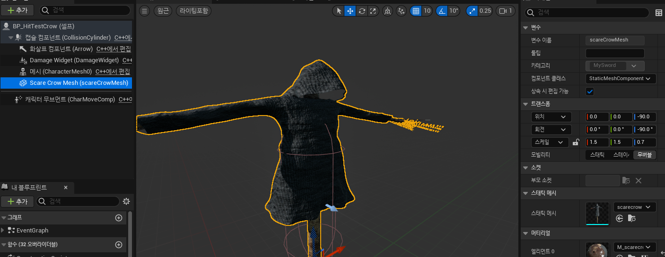Toggle world/local coordinate system icon

click(x=387, y=11)
